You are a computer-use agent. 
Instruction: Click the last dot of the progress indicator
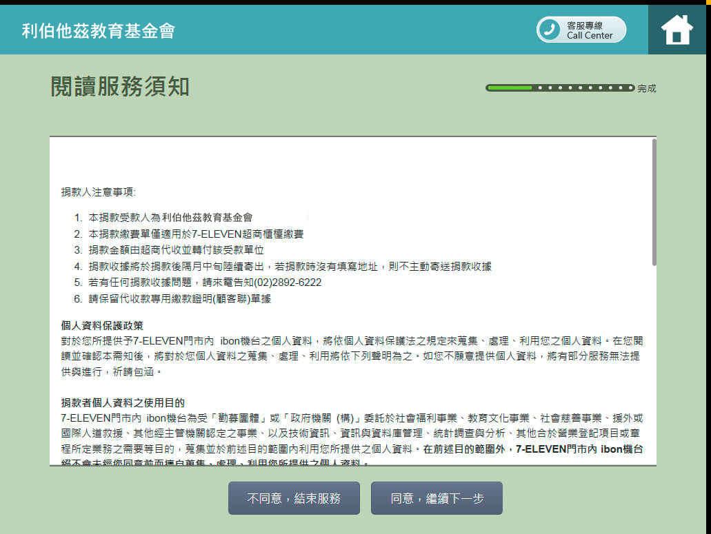[630, 88]
